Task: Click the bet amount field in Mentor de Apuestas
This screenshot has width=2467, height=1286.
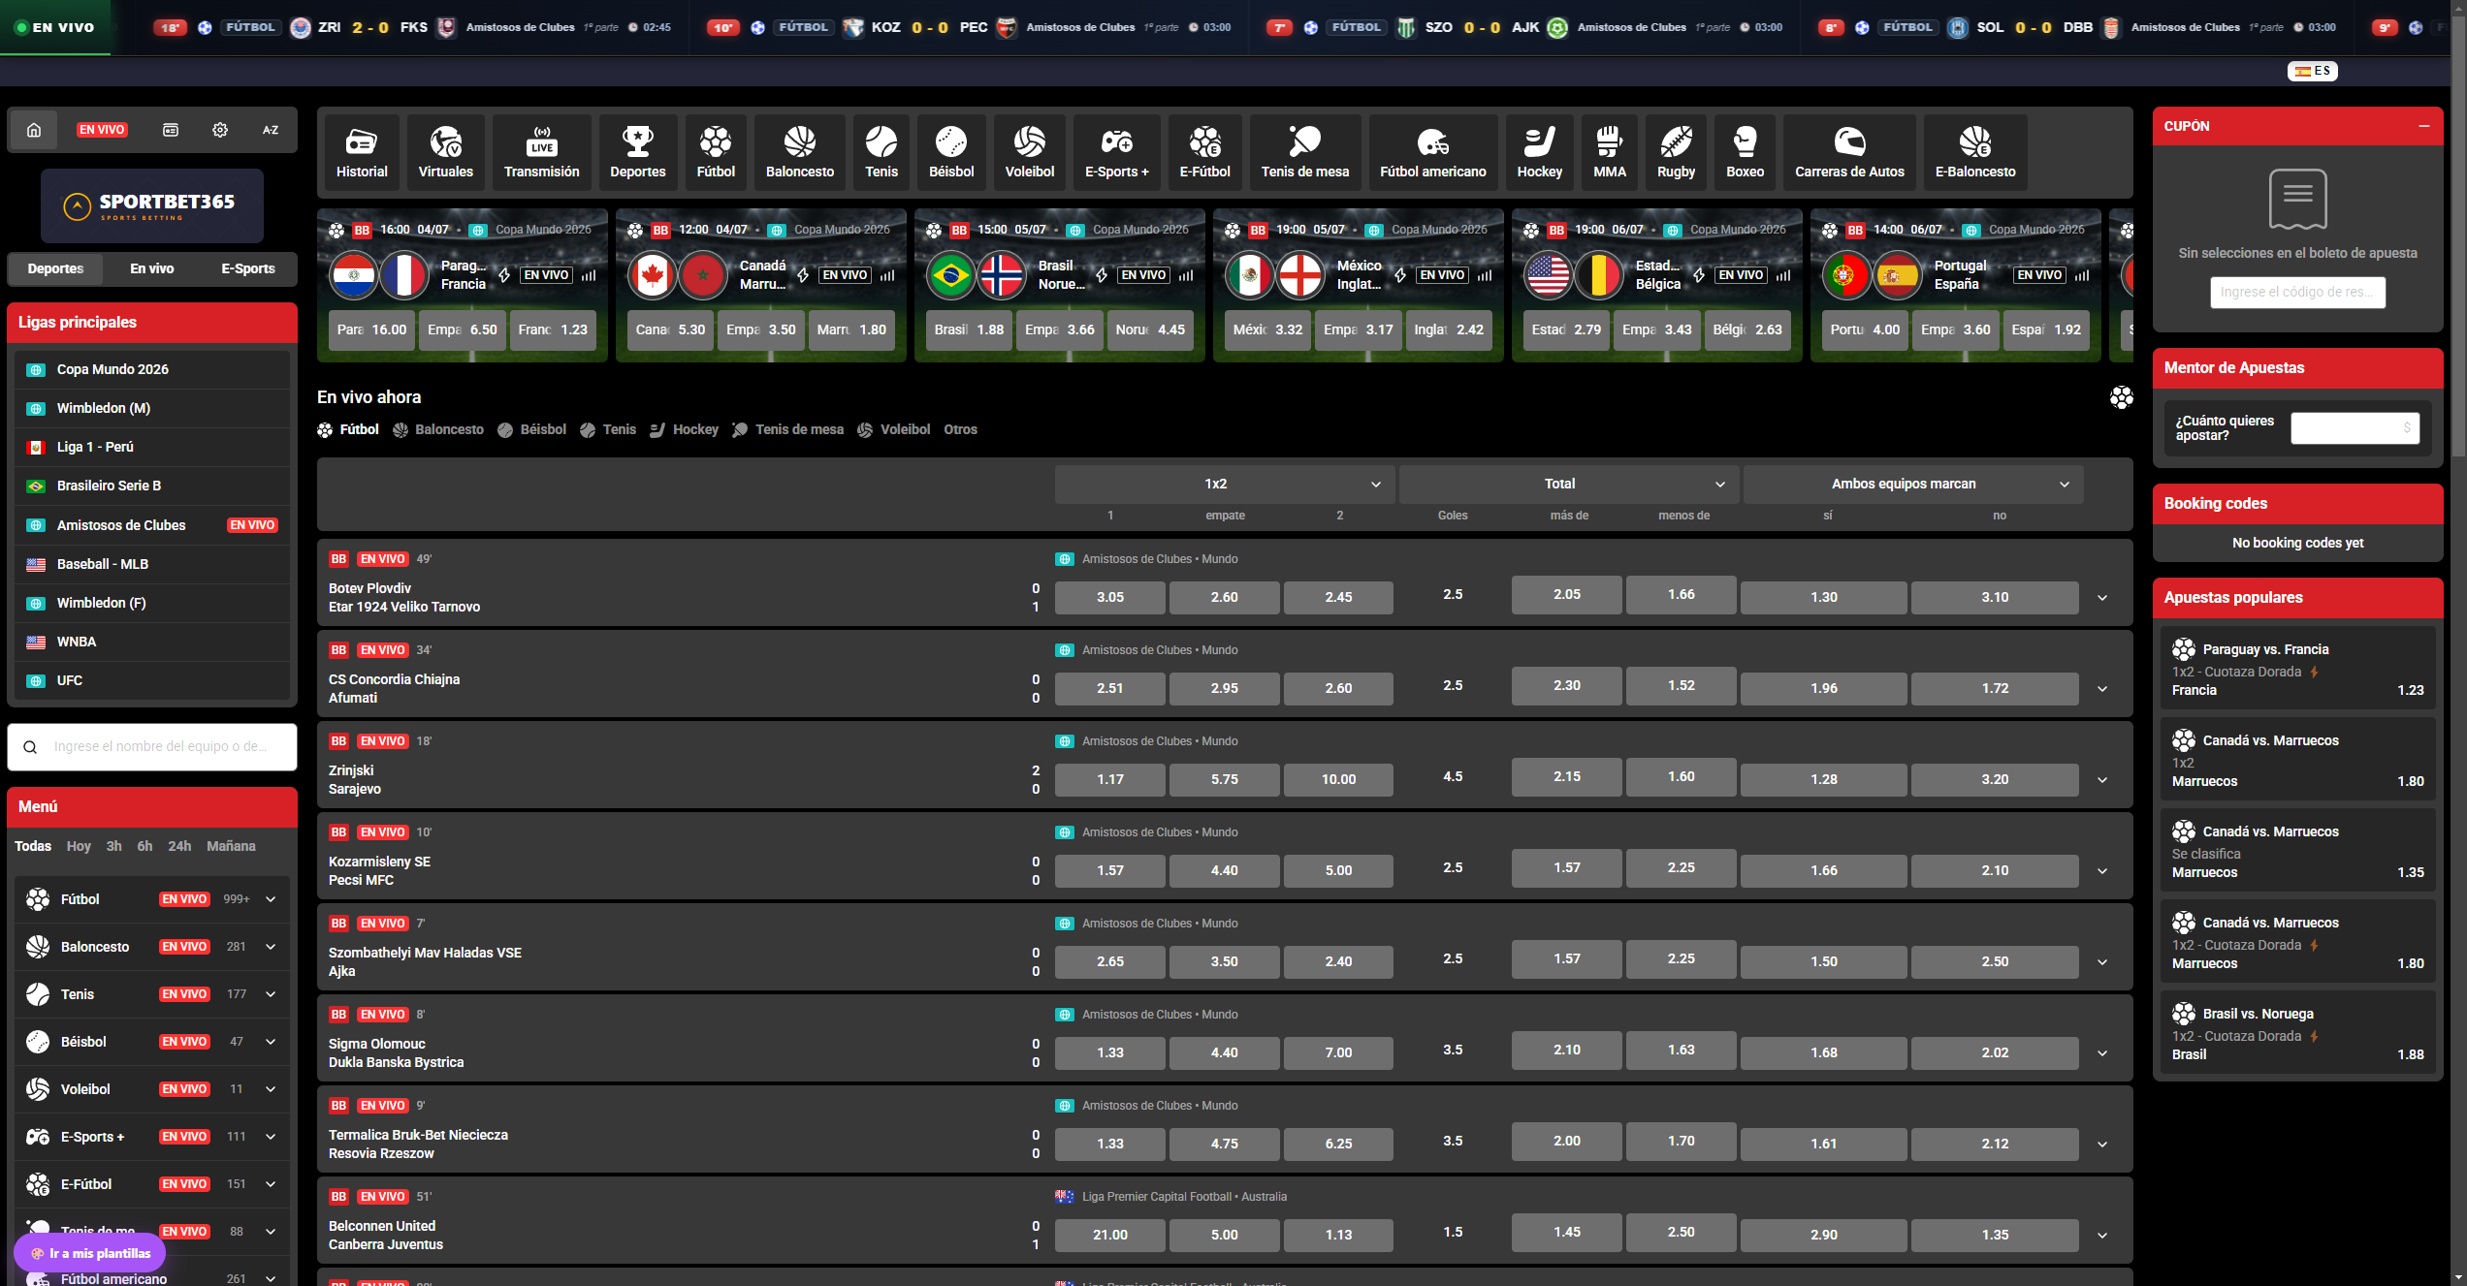Action: 2355,428
